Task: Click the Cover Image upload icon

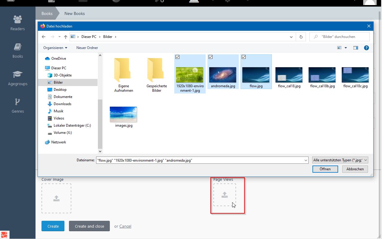Action: (56, 198)
